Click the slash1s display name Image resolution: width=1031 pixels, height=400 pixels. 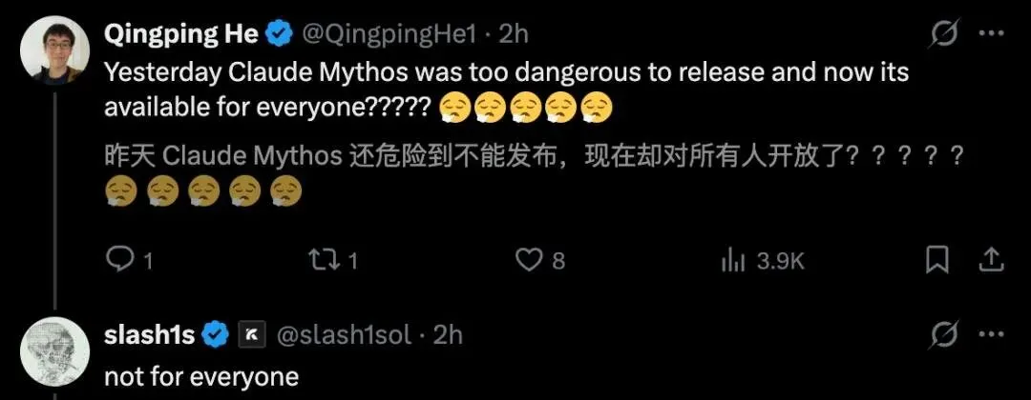pos(149,335)
